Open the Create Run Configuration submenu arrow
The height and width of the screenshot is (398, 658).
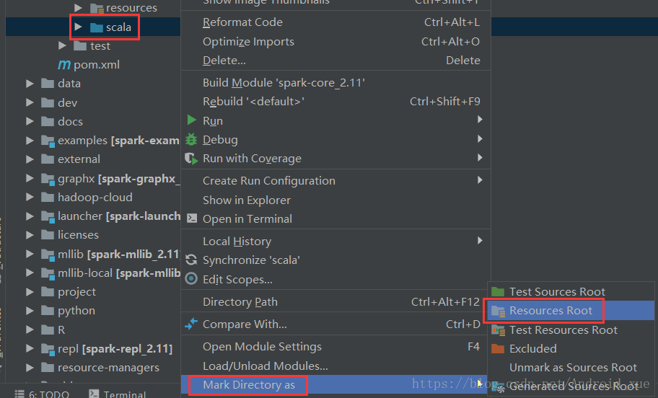coord(480,180)
